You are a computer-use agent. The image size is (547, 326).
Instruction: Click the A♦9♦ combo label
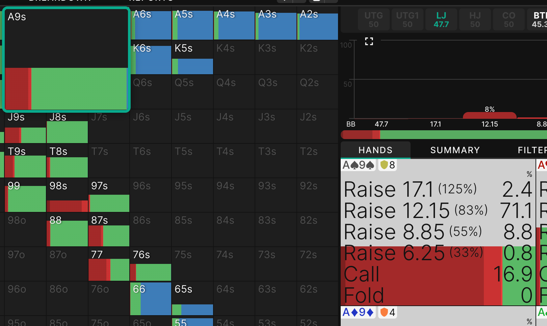(358, 312)
